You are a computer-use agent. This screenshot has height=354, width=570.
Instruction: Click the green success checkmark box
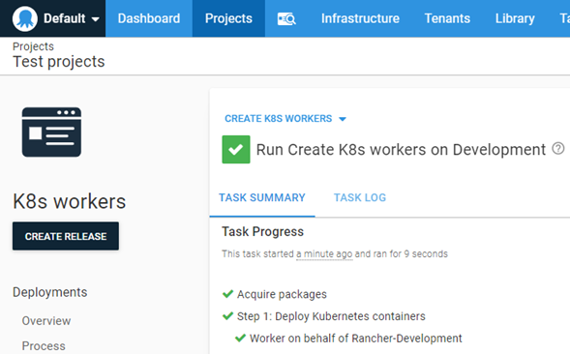point(236,149)
